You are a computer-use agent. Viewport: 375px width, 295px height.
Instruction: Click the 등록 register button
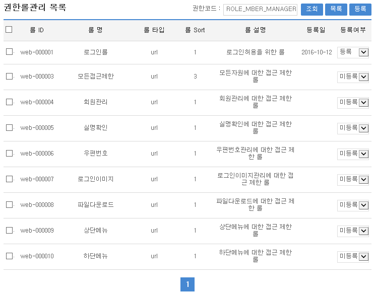coord(360,9)
